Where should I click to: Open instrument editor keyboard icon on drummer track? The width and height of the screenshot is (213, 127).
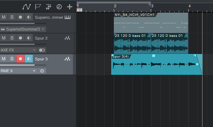pyautogui.click(x=67, y=17)
